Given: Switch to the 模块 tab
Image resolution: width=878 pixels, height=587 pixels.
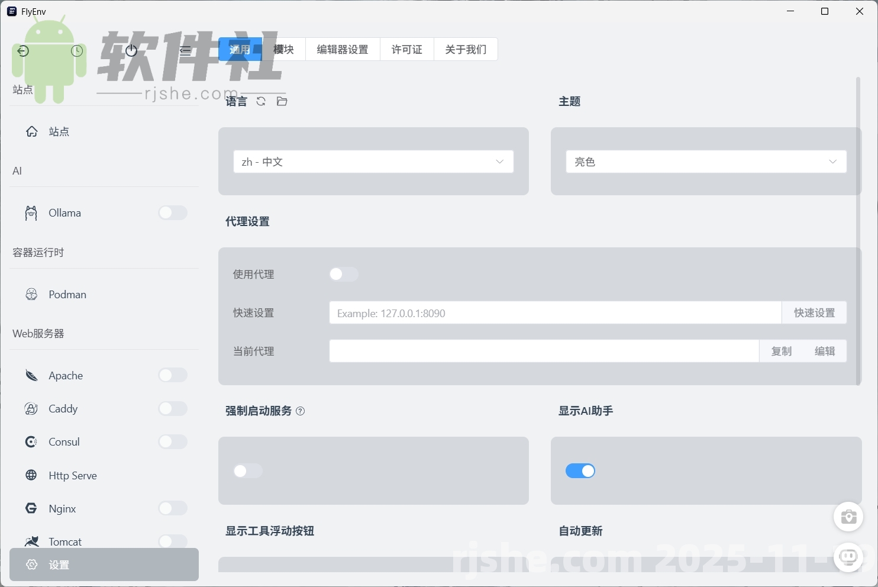Looking at the screenshot, I should pos(284,49).
